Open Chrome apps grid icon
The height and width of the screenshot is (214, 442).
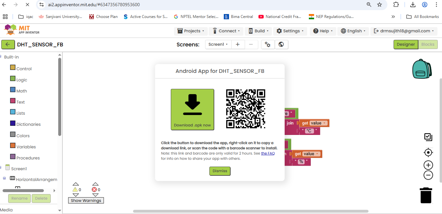tap(5, 16)
